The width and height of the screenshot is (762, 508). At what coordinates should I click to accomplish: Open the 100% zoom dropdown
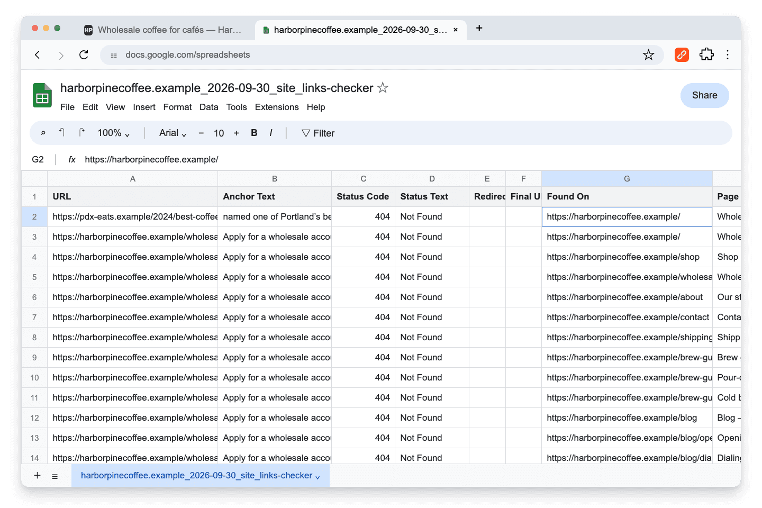pos(113,133)
